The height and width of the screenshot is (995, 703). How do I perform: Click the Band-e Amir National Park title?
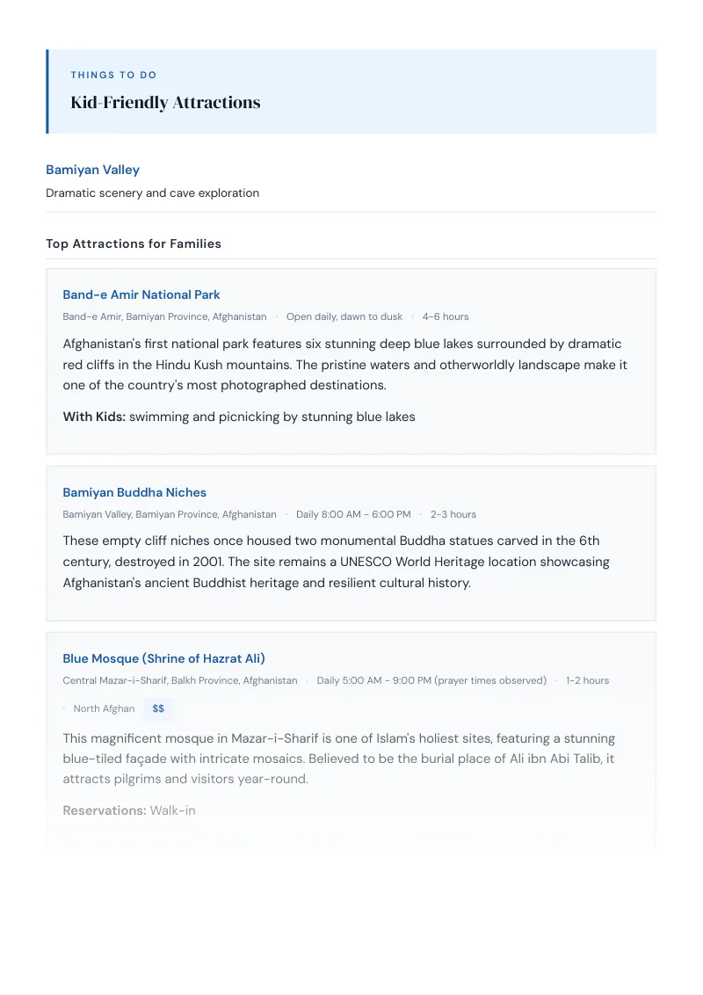click(x=141, y=294)
